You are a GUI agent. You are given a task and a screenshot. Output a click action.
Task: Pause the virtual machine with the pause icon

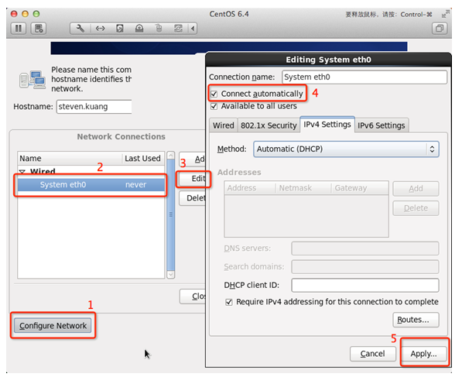(x=19, y=29)
